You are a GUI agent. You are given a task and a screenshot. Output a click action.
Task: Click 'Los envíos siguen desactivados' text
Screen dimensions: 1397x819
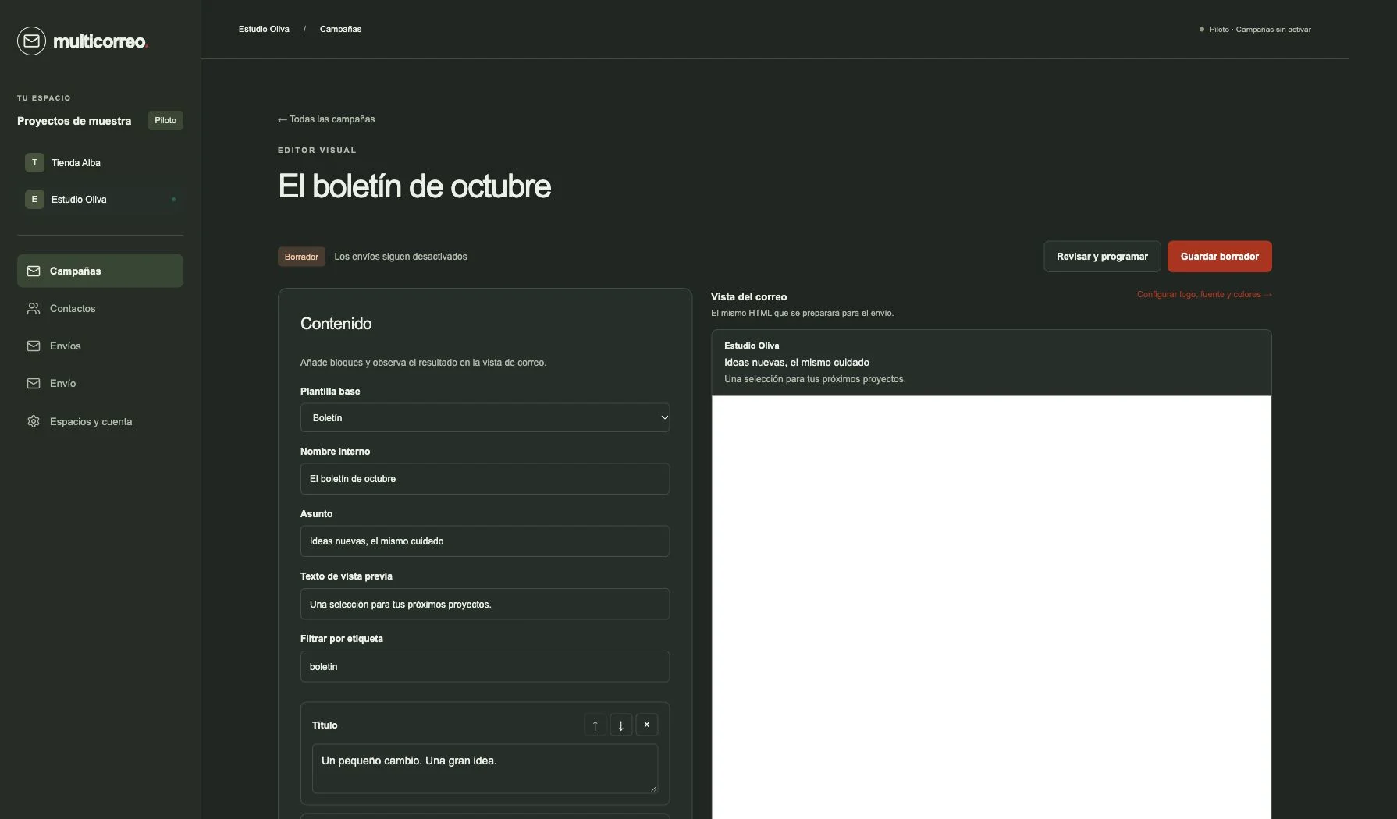click(400, 257)
